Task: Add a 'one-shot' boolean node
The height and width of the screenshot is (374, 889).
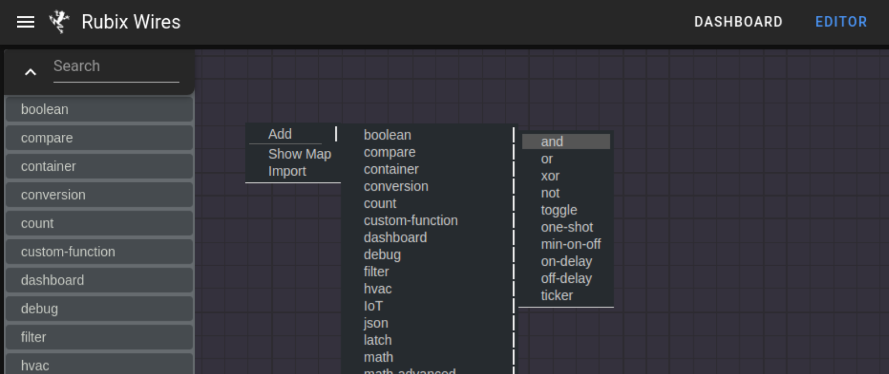Action: click(566, 228)
